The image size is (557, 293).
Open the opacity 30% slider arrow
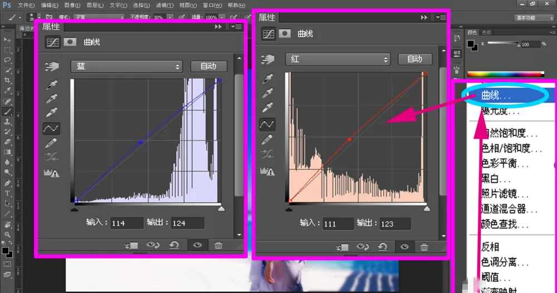tap(170, 17)
